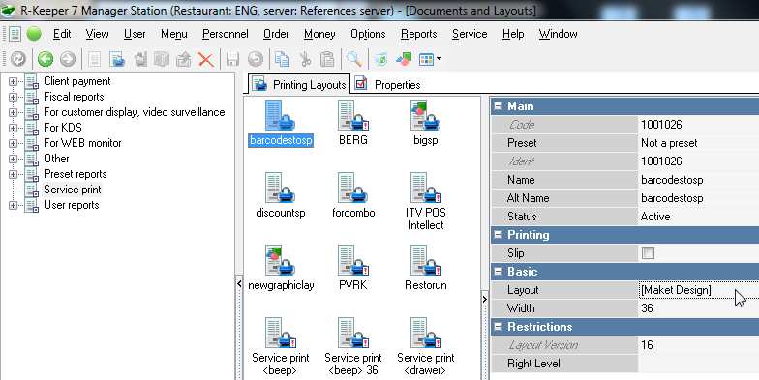Click the magnifying glass search icon
Image resolution: width=759 pixels, height=380 pixels.
click(x=354, y=59)
